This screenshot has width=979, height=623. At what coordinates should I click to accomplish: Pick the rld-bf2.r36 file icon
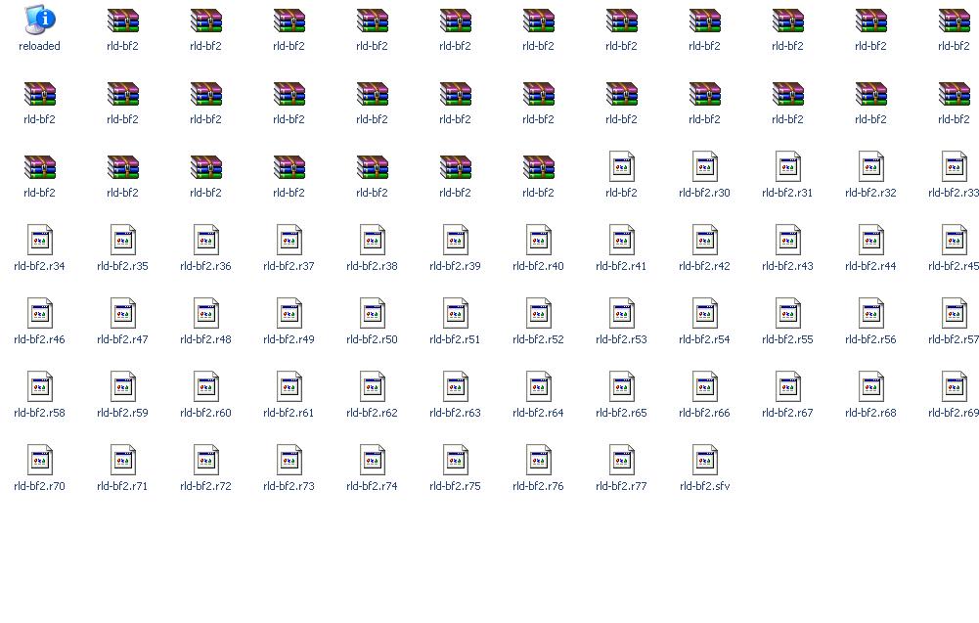(205, 240)
